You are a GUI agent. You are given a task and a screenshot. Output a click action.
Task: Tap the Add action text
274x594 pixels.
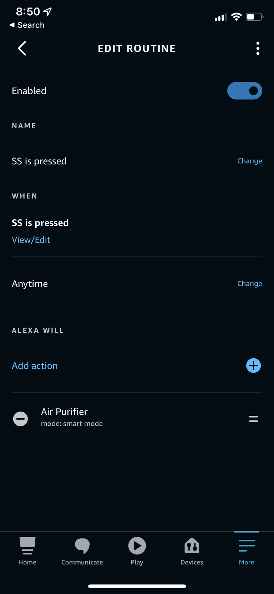click(35, 365)
